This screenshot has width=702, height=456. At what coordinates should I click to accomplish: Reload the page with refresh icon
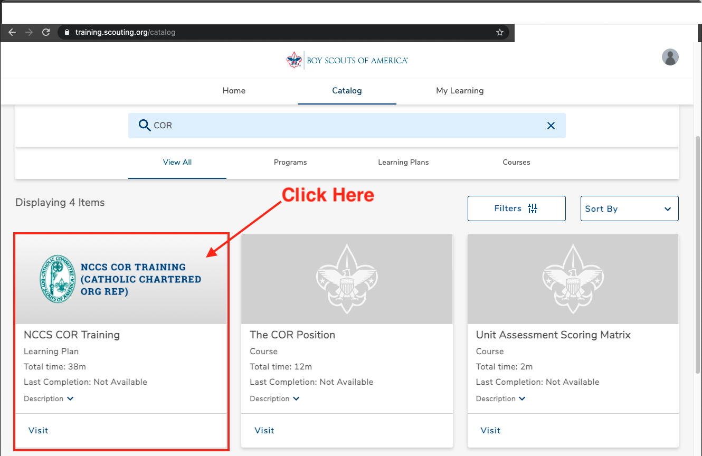[x=46, y=32]
